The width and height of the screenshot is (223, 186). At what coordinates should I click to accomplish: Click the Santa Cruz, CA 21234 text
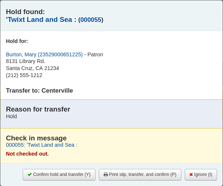(x=32, y=68)
